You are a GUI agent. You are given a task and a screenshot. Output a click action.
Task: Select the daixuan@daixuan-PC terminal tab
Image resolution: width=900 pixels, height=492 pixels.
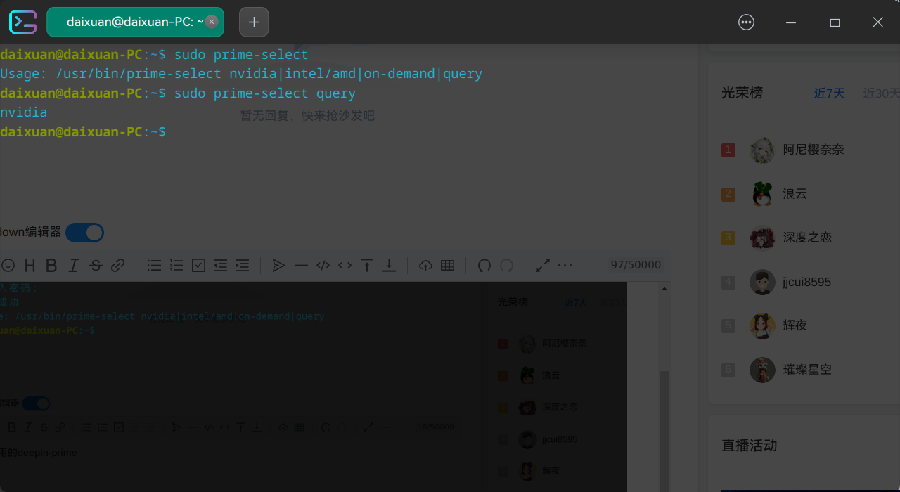(135, 22)
